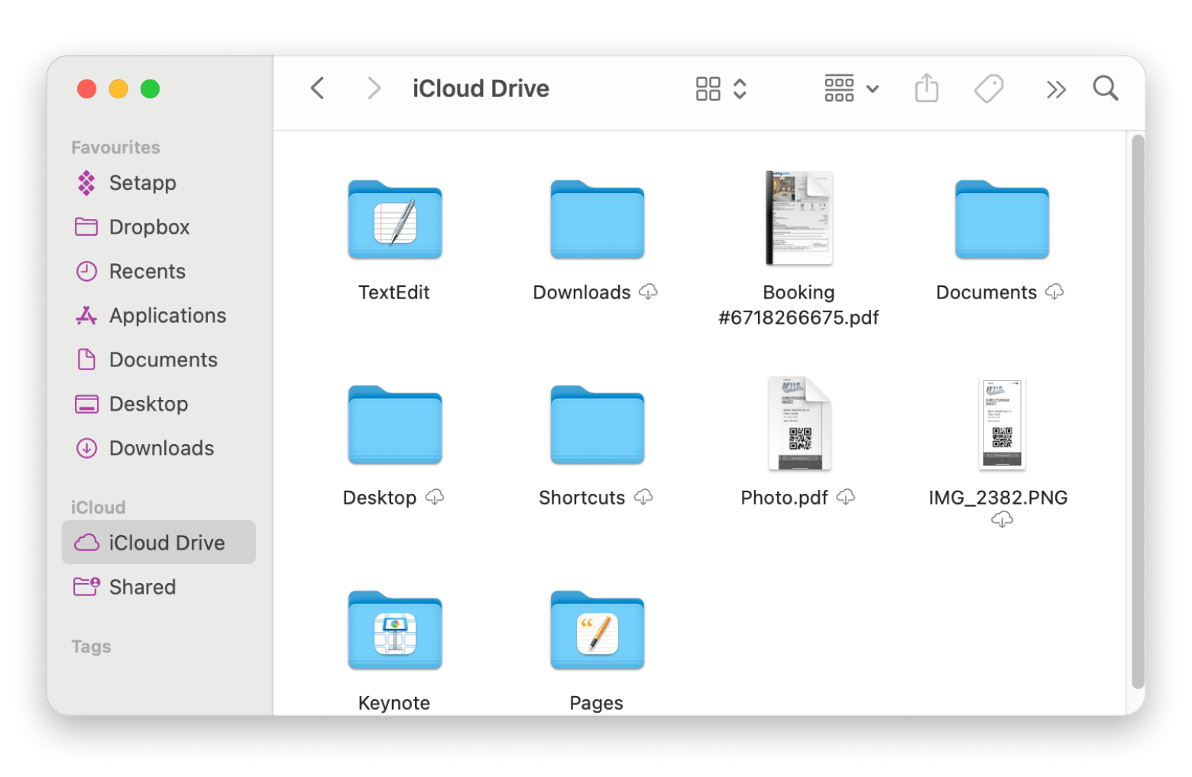The width and height of the screenshot is (1192, 777).
Task: Select Desktop in the sidebar
Action: point(159,405)
